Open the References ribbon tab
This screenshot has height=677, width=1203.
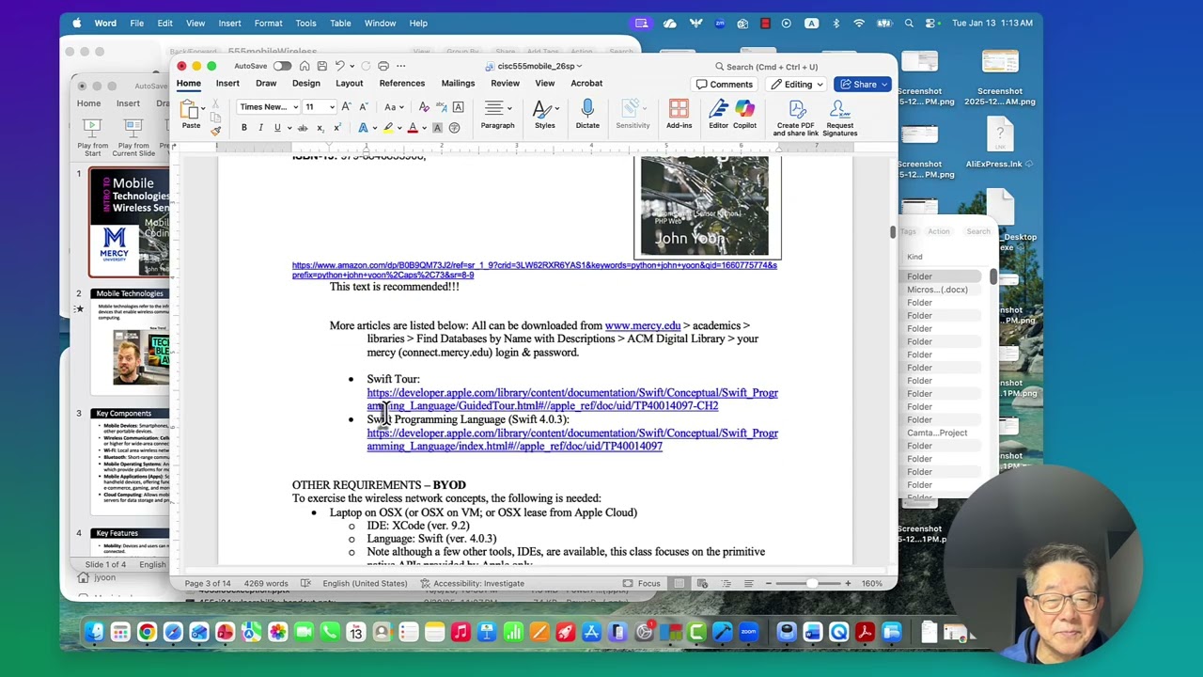coord(401,83)
